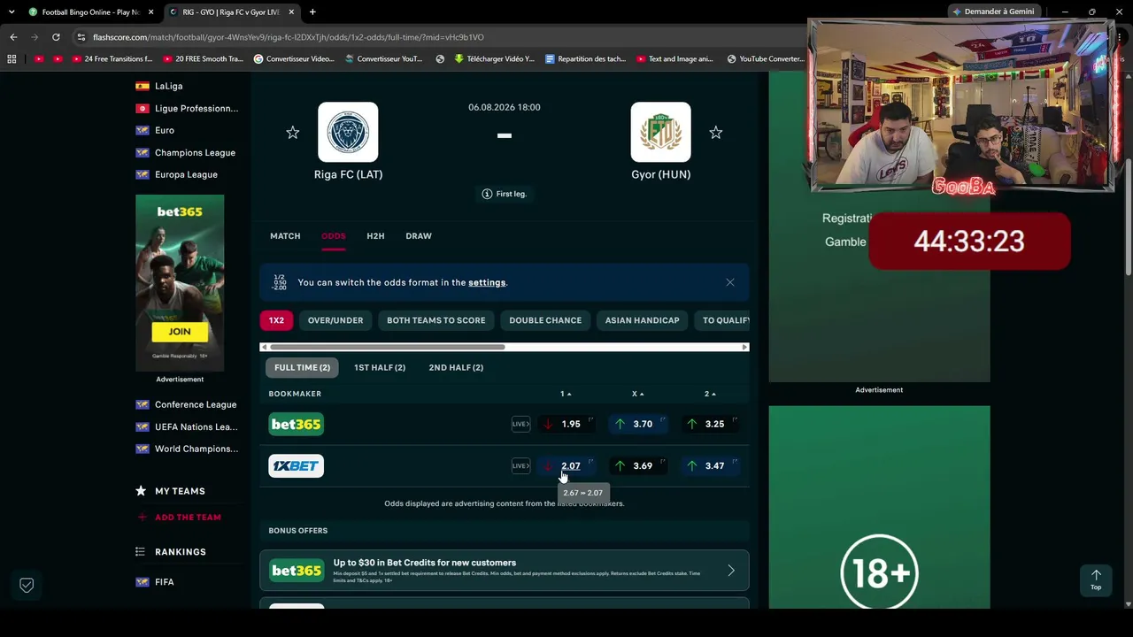Click 1XBET draw odds 3.69
Screen dimensions: 1133x637
(x=637, y=466)
